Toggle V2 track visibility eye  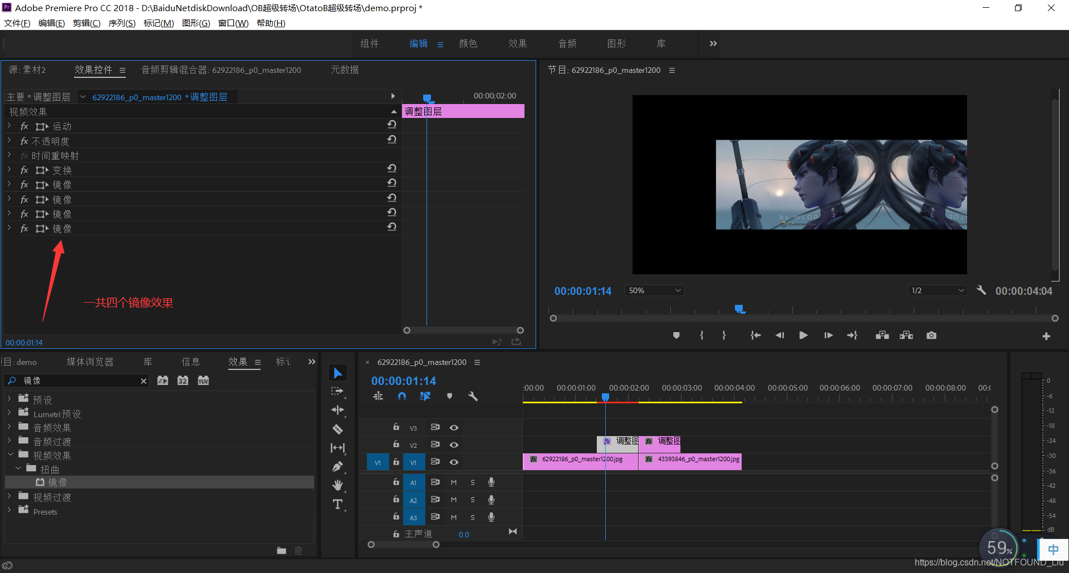pyautogui.click(x=454, y=445)
